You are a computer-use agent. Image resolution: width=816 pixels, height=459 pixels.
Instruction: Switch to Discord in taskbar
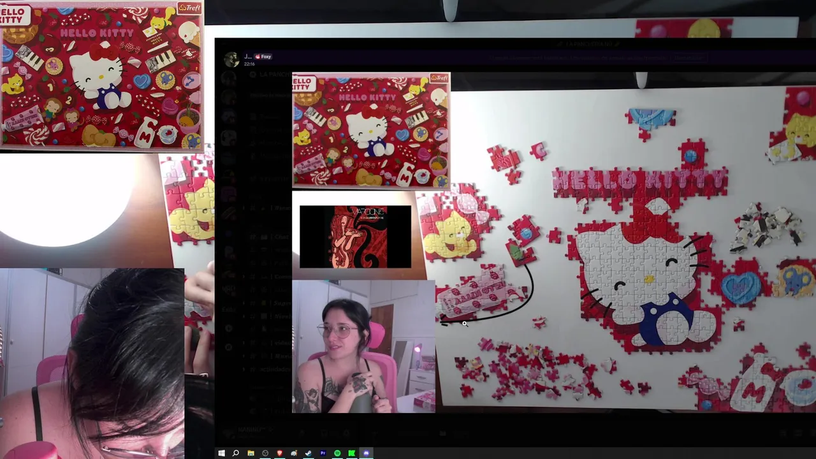pyautogui.click(x=366, y=453)
